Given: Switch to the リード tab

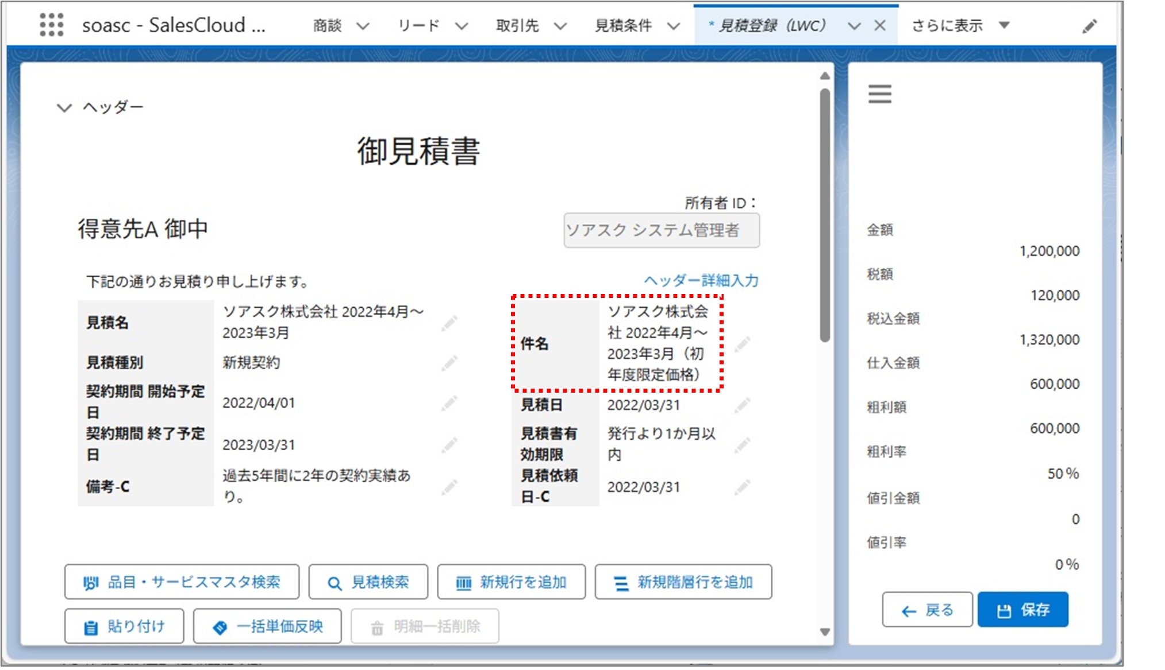Looking at the screenshot, I should click(x=418, y=25).
